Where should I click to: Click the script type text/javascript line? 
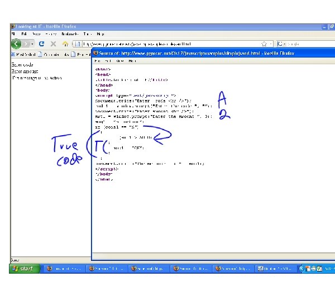point(136,96)
